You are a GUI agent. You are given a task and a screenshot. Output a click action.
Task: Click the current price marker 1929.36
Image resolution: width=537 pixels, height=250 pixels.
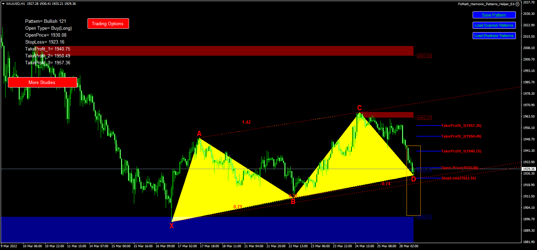click(x=529, y=169)
